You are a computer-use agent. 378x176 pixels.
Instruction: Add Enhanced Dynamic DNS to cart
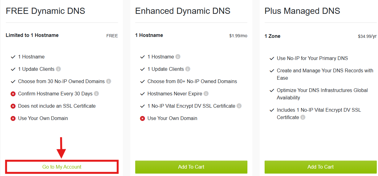click(191, 167)
